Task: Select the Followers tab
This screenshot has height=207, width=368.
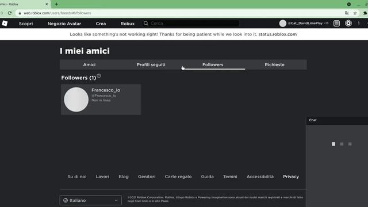Action: pyautogui.click(x=213, y=64)
